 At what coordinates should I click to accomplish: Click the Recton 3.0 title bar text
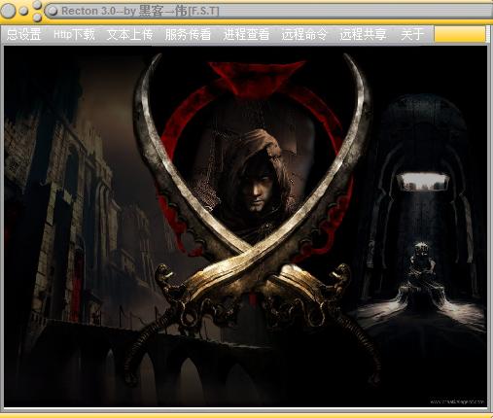[140, 11]
